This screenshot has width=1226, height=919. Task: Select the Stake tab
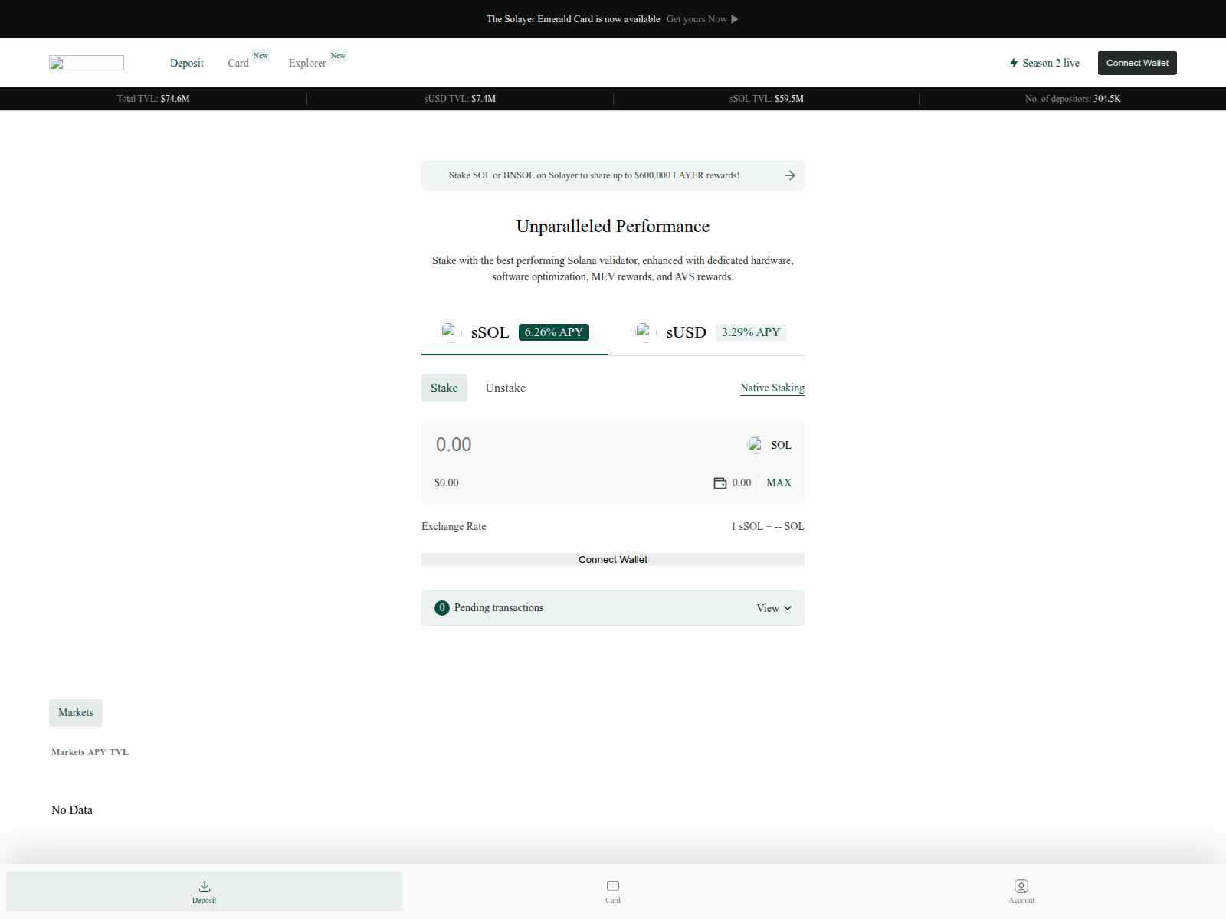pyautogui.click(x=444, y=388)
